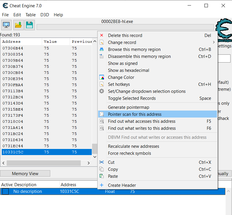Click the horizontal scrollbar thumb in results
Viewport: 232px width, 215px height.
tap(44, 163)
